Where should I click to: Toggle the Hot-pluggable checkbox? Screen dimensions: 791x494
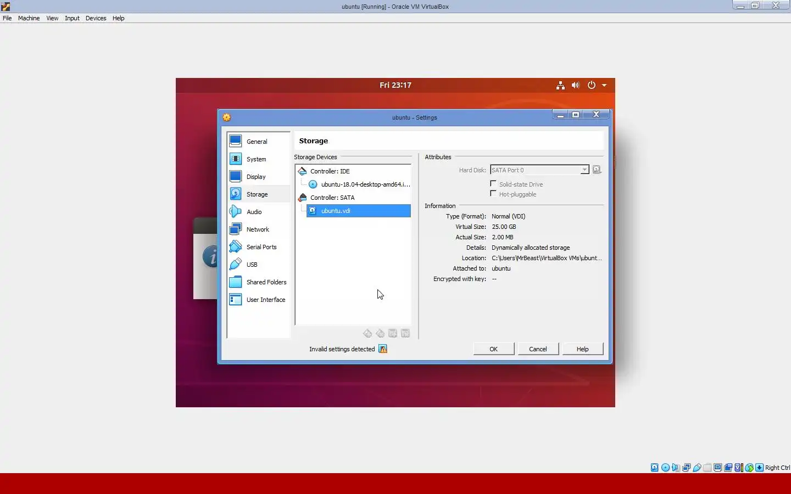pyautogui.click(x=493, y=194)
